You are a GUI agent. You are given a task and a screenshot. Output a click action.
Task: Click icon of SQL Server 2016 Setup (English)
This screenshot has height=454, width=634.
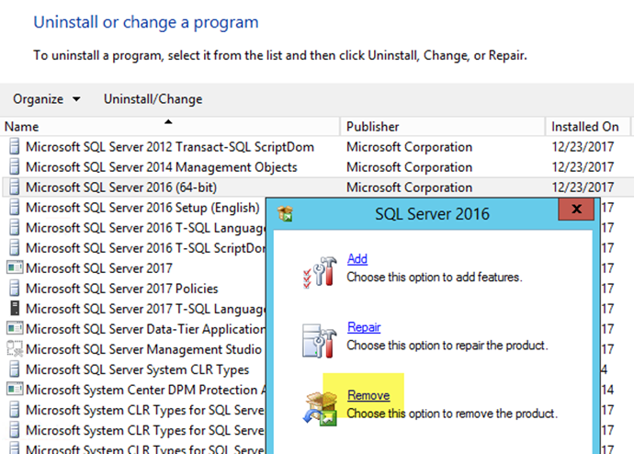[x=14, y=208]
